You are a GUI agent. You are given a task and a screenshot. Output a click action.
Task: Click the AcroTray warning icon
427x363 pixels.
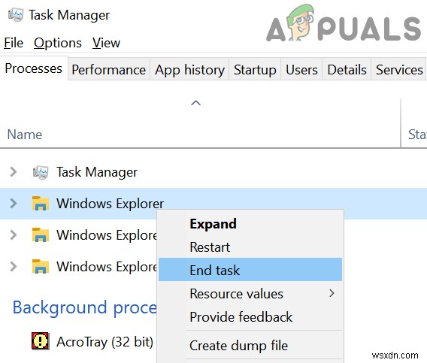[40, 340]
